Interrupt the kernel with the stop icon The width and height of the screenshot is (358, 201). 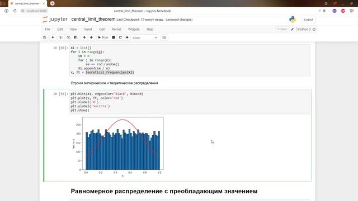pos(114,37)
